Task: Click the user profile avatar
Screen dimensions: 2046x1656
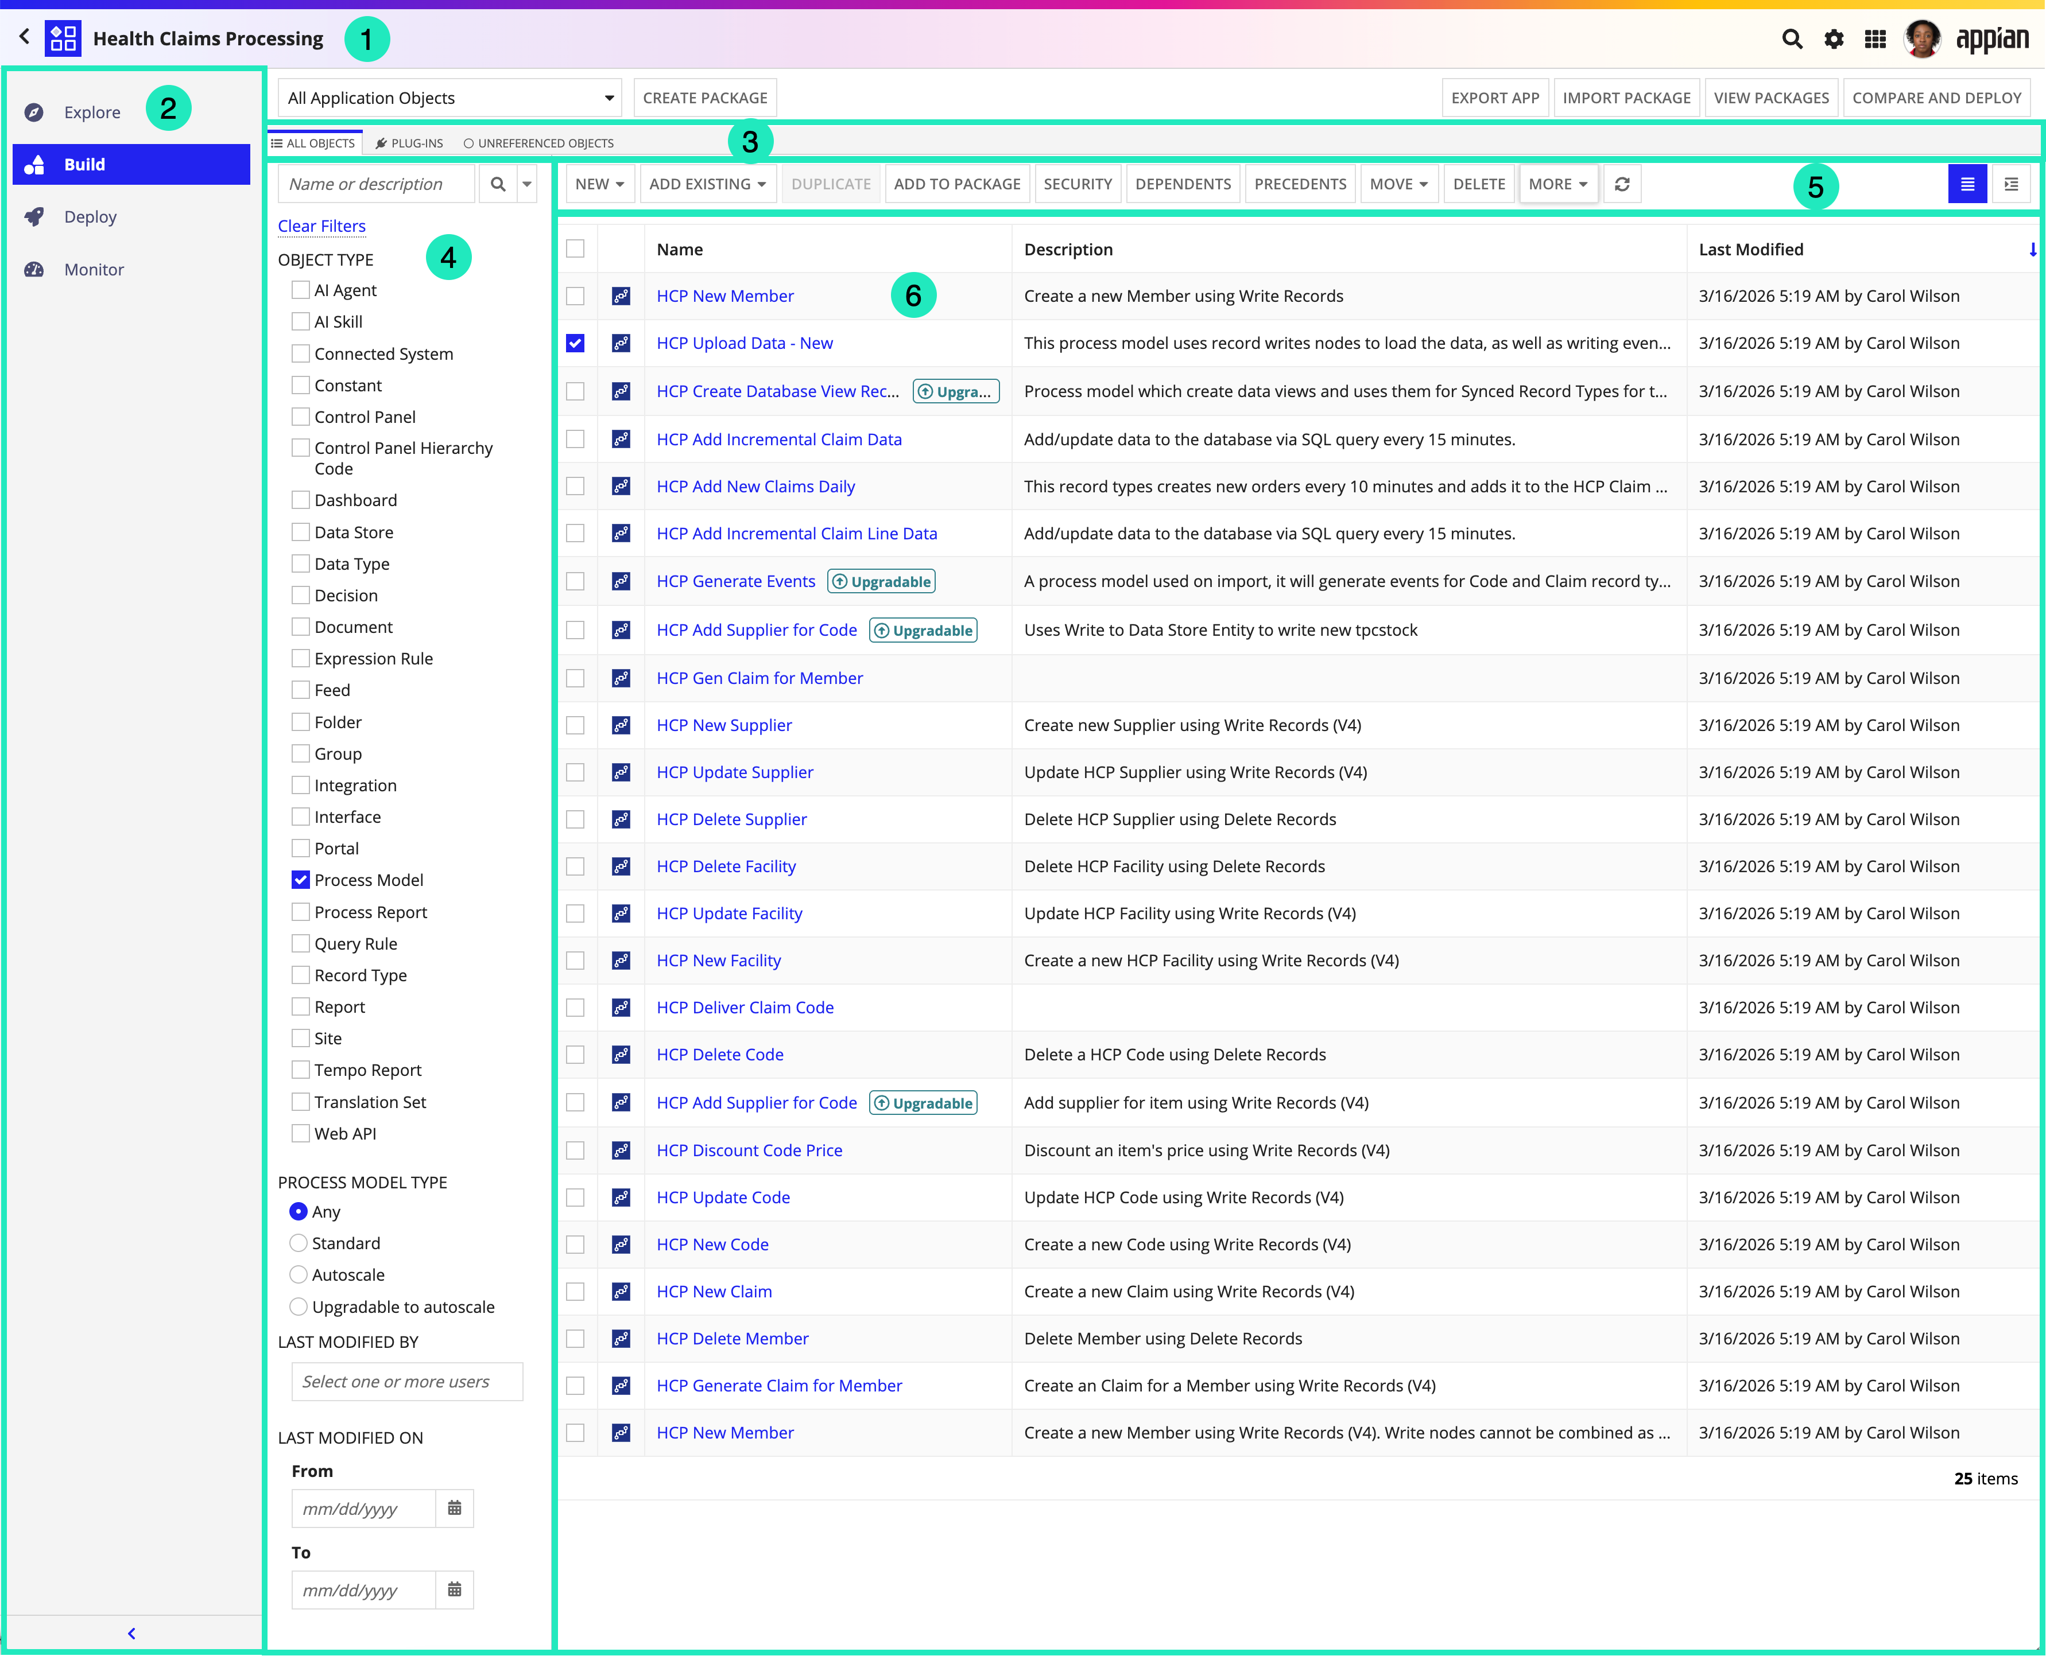Action: click(1922, 39)
